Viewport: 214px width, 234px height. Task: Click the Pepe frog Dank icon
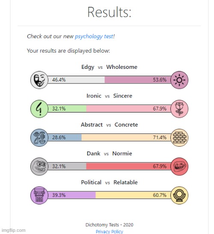click(39, 166)
